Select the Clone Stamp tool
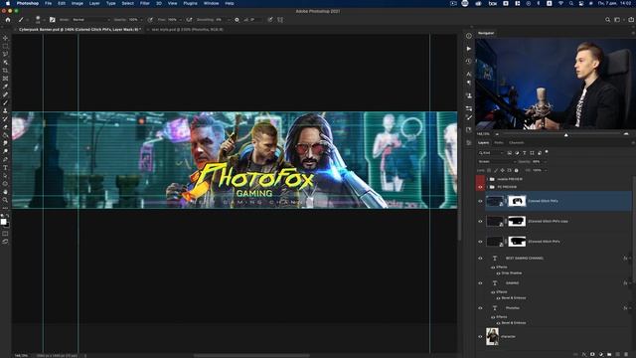Image resolution: width=636 pixels, height=358 pixels. click(5, 110)
